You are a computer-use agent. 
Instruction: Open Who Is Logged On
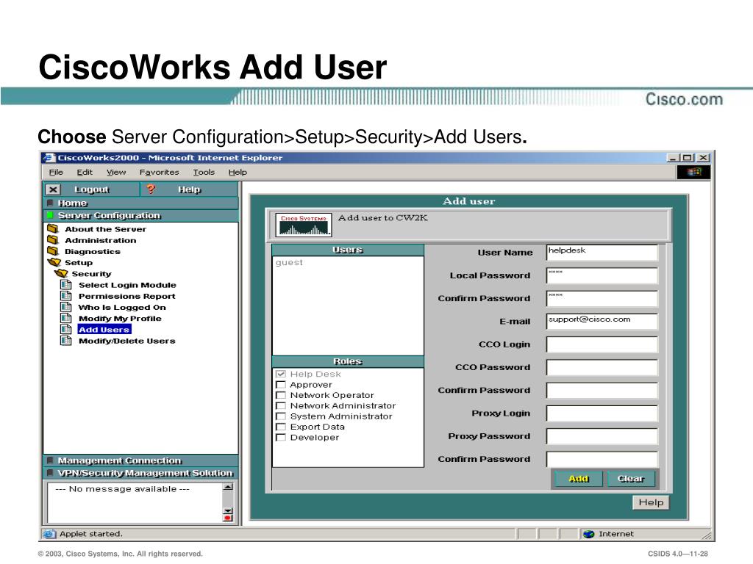click(x=122, y=307)
